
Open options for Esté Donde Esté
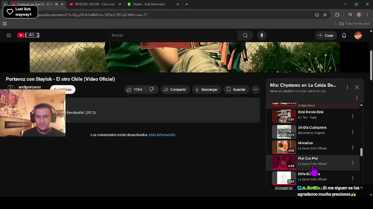(x=353, y=116)
